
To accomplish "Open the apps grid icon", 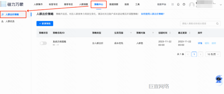I will [173, 4].
